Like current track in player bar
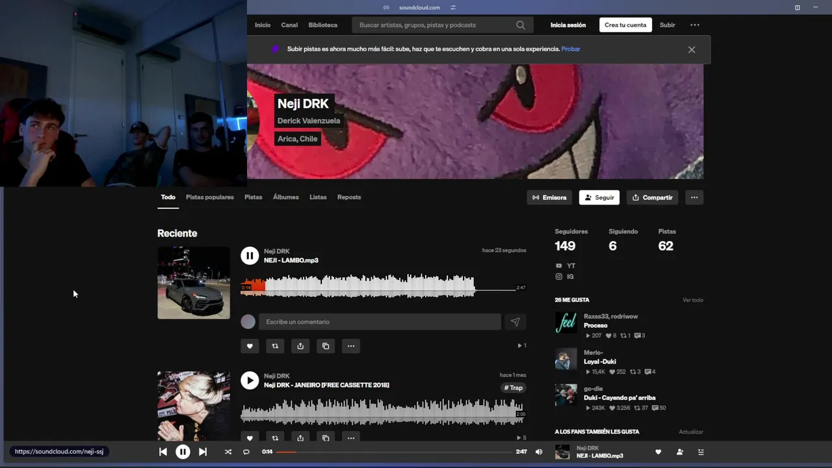 click(658, 452)
